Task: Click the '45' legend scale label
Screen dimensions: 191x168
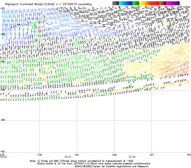Action: 172,7
